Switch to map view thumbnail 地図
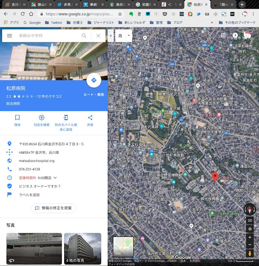Screen dimensions: 259x266 [x=123, y=246]
